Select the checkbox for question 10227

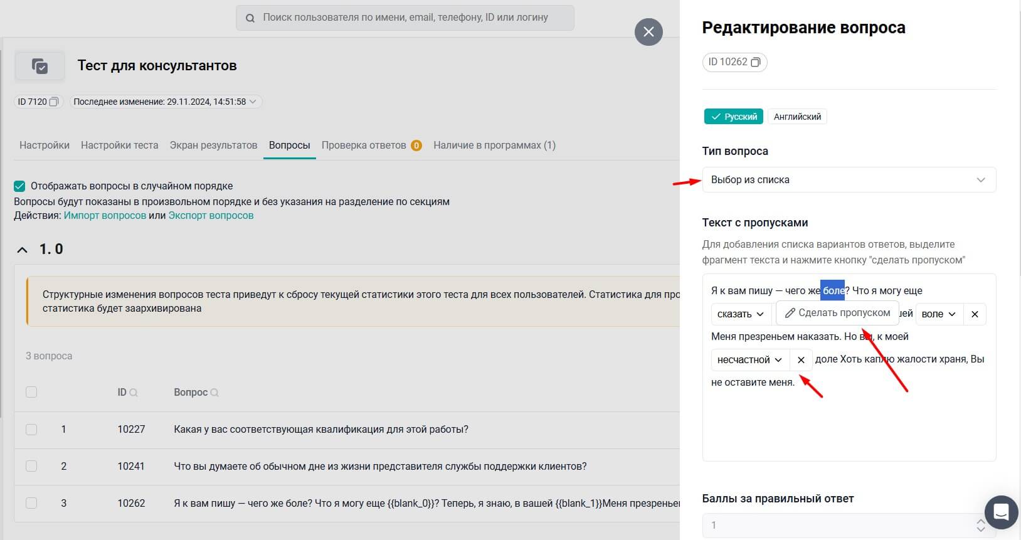pos(31,430)
